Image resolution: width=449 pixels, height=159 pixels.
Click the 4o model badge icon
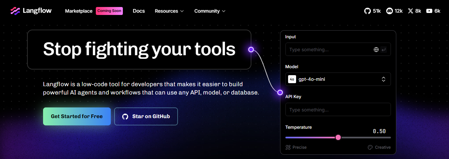(x=292, y=79)
